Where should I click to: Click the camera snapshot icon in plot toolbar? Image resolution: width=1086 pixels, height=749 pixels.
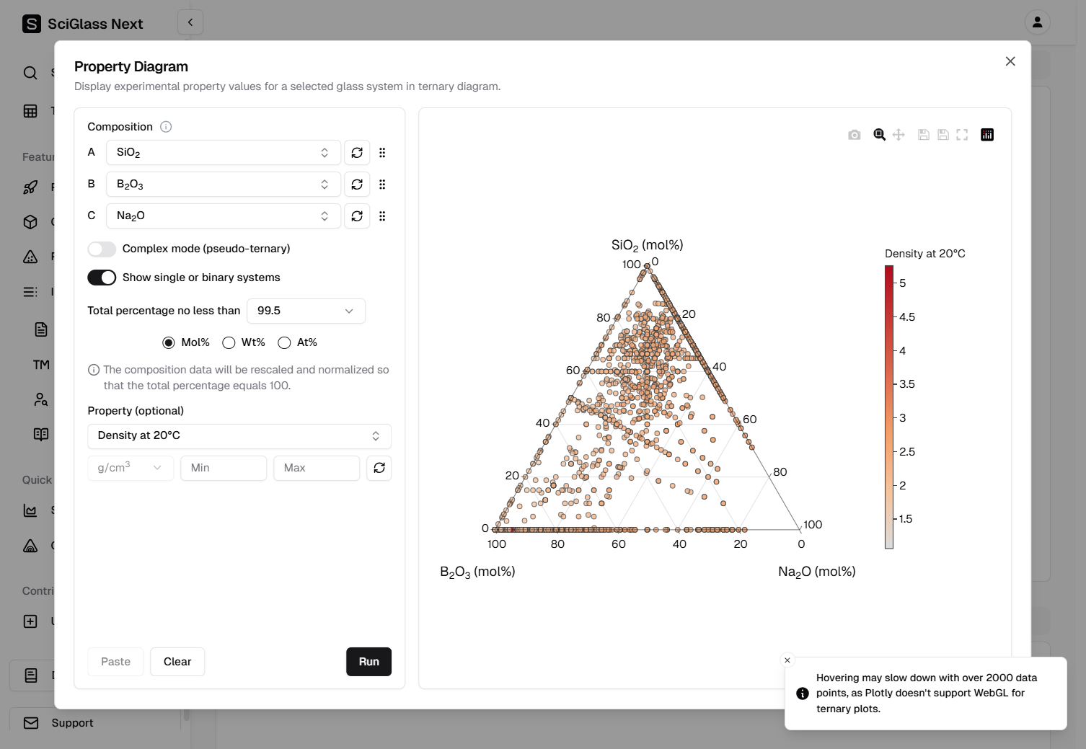tap(855, 135)
